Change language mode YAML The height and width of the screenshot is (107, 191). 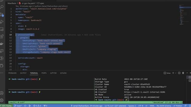152,106
